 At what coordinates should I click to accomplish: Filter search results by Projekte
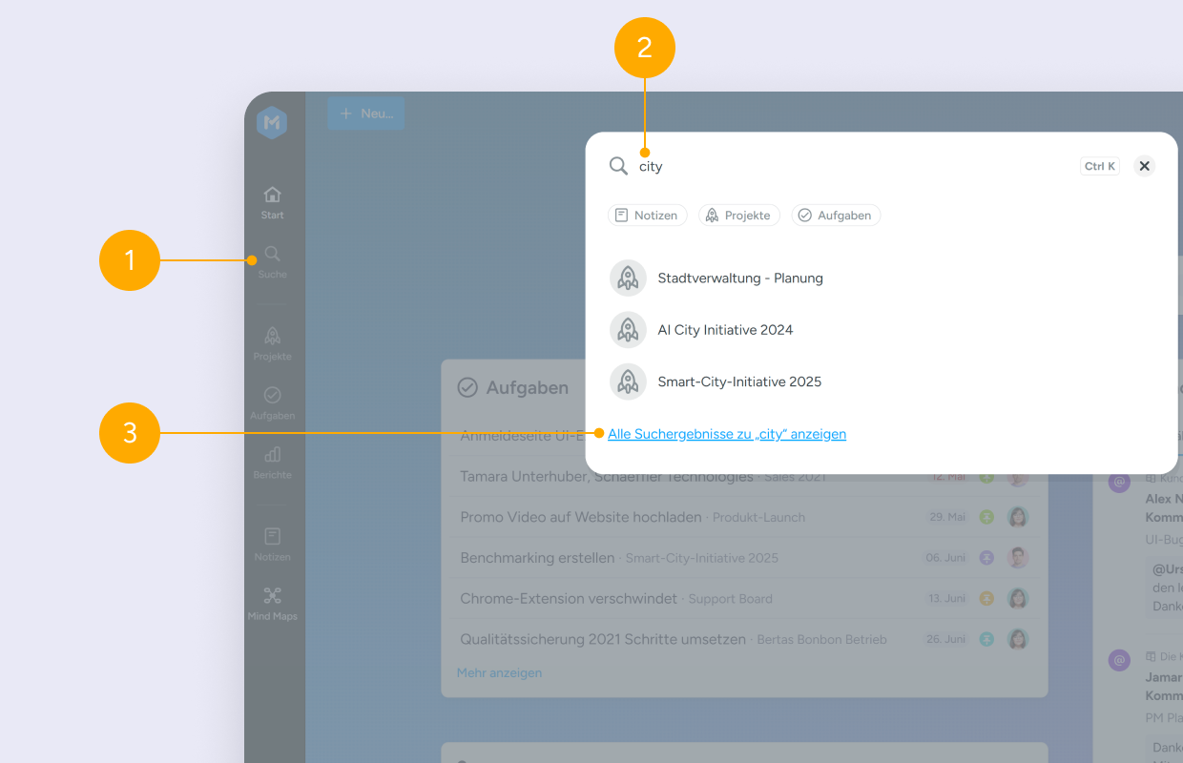(x=739, y=216)
